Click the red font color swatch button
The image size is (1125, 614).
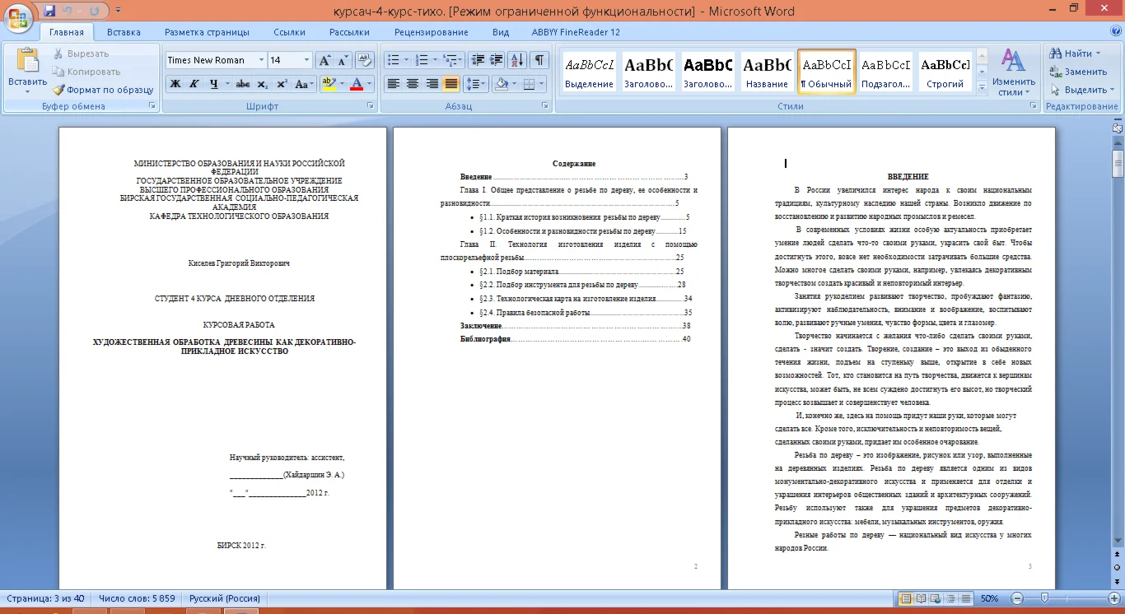coord(356,84)
